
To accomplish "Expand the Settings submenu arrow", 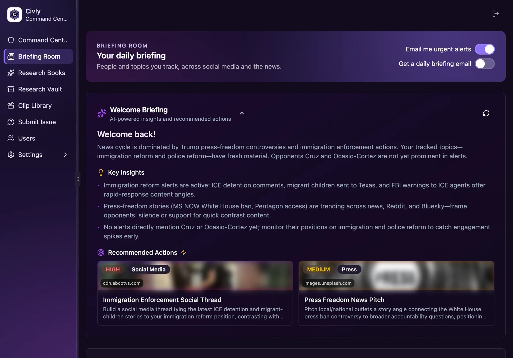I will click(65, 155).
